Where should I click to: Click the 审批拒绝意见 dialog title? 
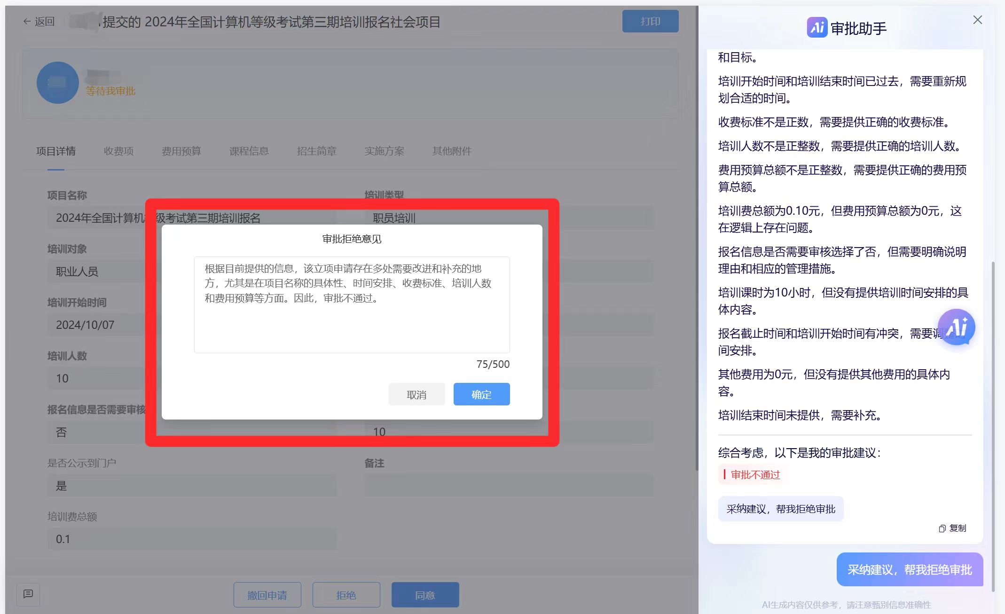[352, 239]
